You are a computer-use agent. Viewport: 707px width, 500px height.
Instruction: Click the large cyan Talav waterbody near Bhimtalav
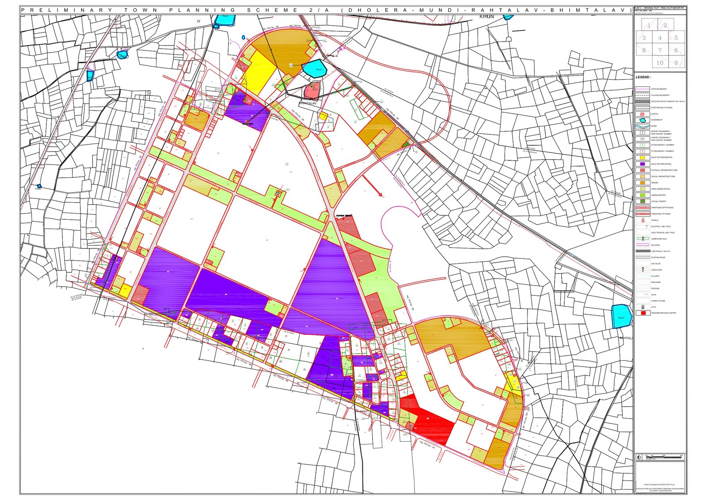(315, 69)
